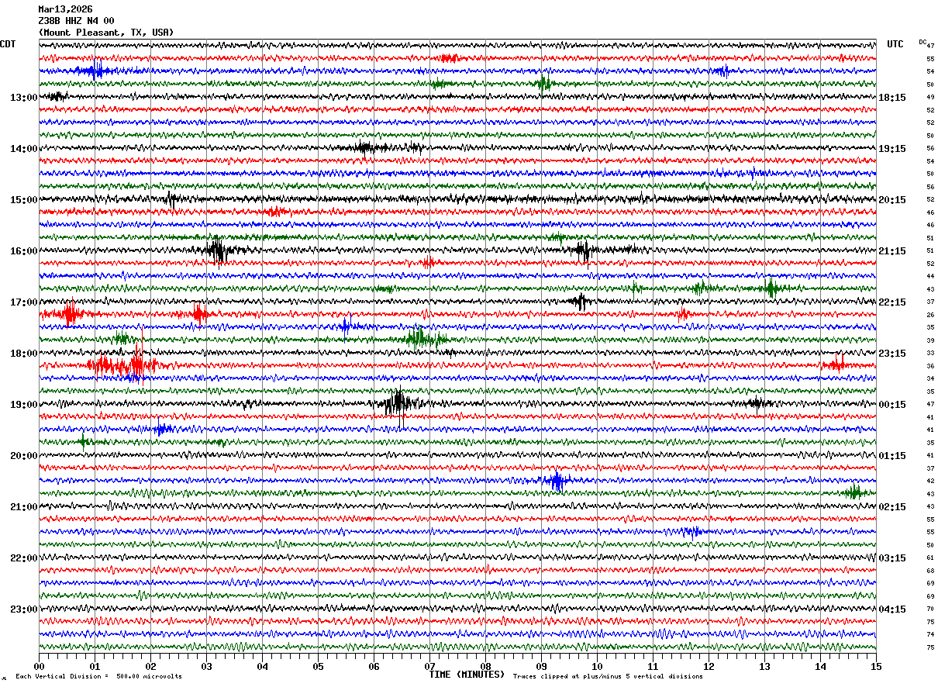Click the DC column header
This screenshot has height=687, width=938.
pos(922,42)
